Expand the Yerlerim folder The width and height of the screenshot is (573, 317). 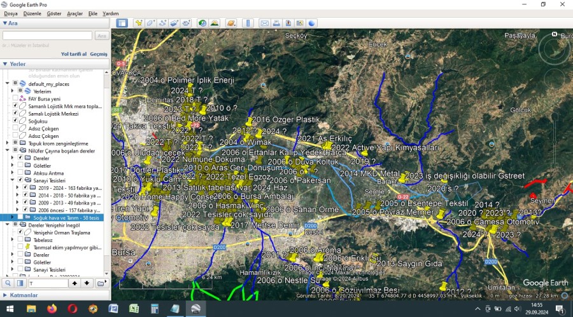coord(13,91)
